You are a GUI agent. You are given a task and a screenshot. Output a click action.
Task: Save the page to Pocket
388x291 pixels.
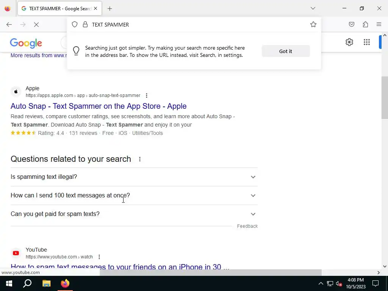pos(352,24)
